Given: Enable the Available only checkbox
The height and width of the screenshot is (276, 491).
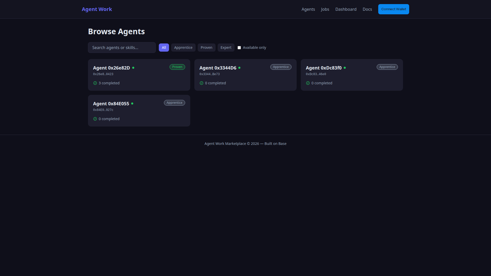Looking at the screenshot, I should point(239,48).
